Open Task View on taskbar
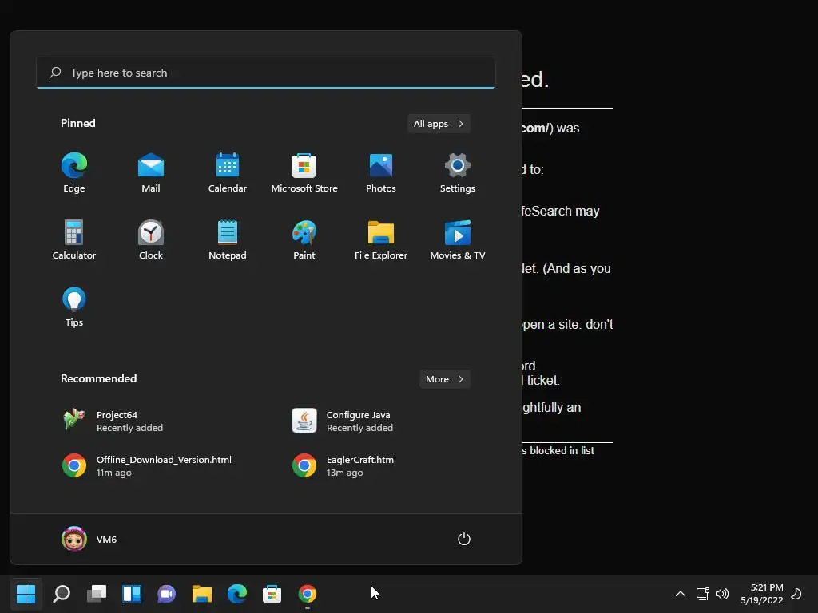The image size is (818, 613). pos(97,594)
